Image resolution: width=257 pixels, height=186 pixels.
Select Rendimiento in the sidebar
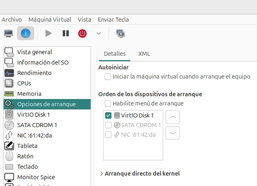pos(34,73)
